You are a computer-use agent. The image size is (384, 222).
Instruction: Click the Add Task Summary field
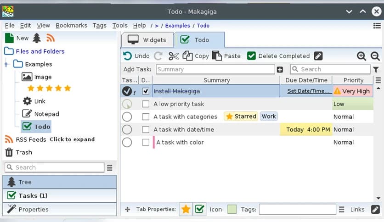(x=215, y=69)
